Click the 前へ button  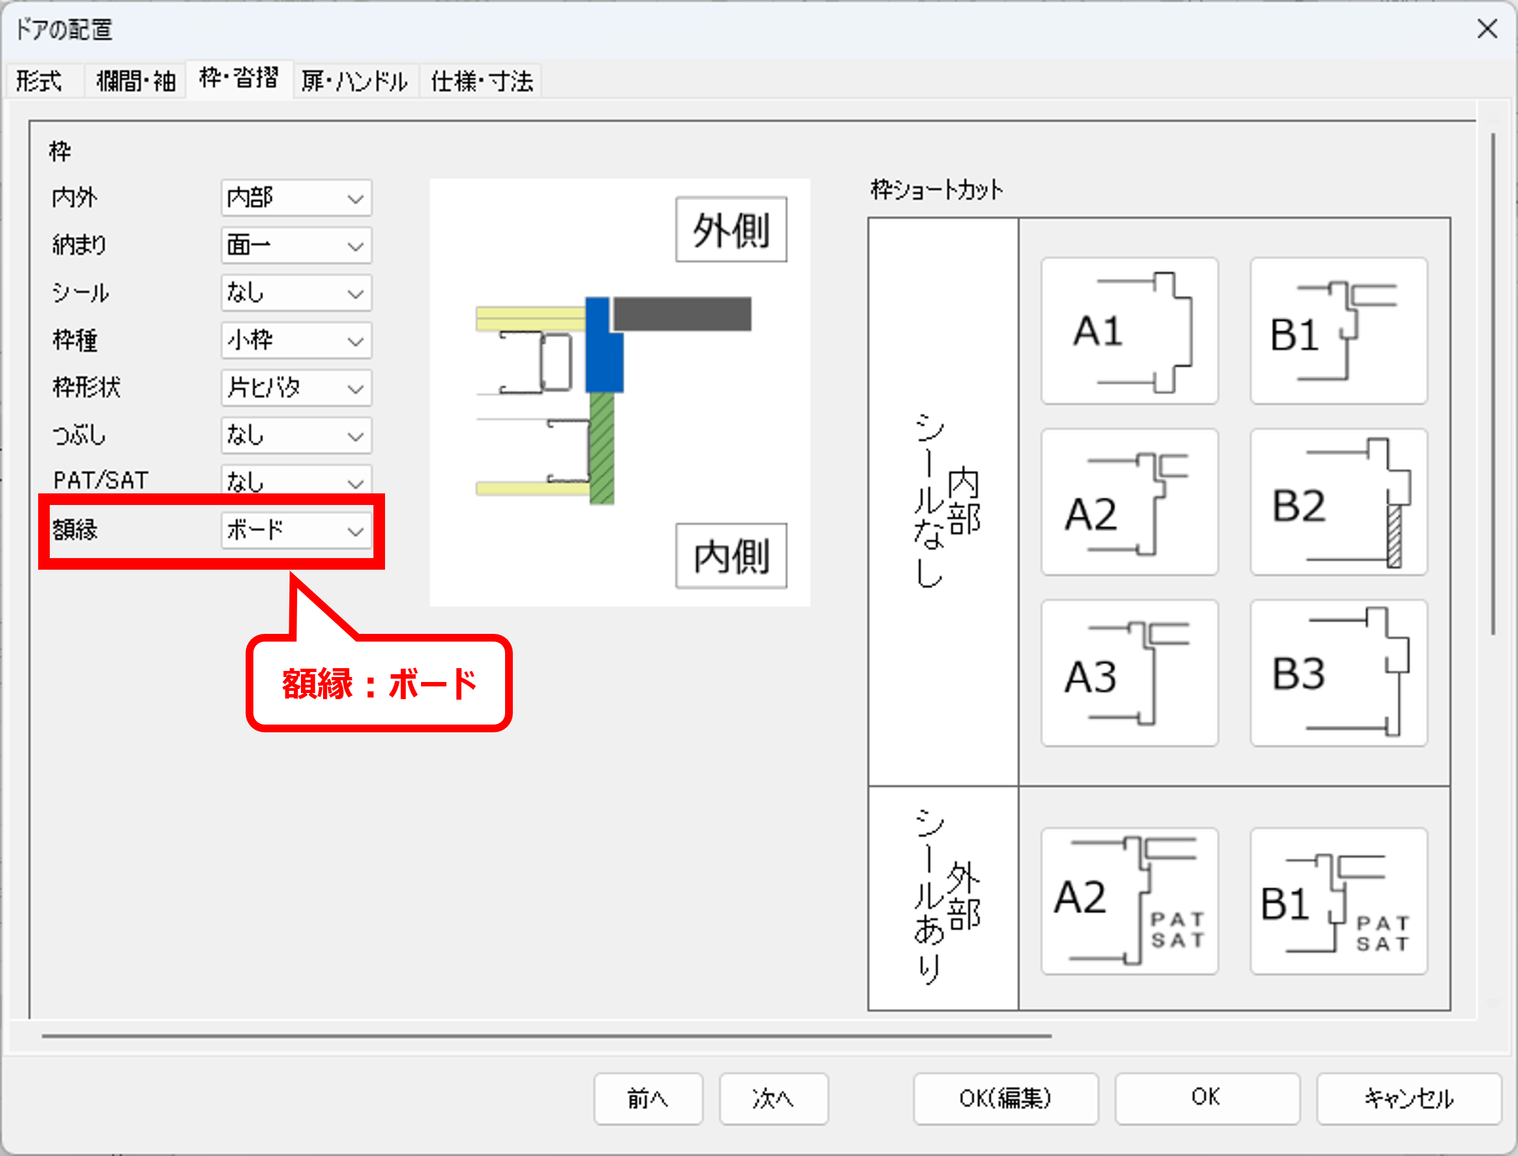point(648,1099)
